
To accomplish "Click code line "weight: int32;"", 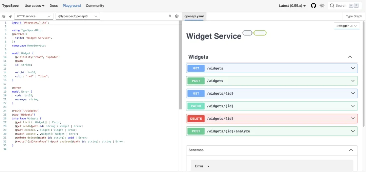I will (26, 72).
